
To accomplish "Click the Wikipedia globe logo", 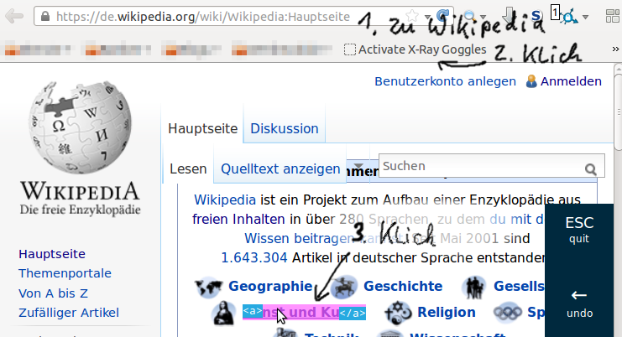I will tap(80, 127).
